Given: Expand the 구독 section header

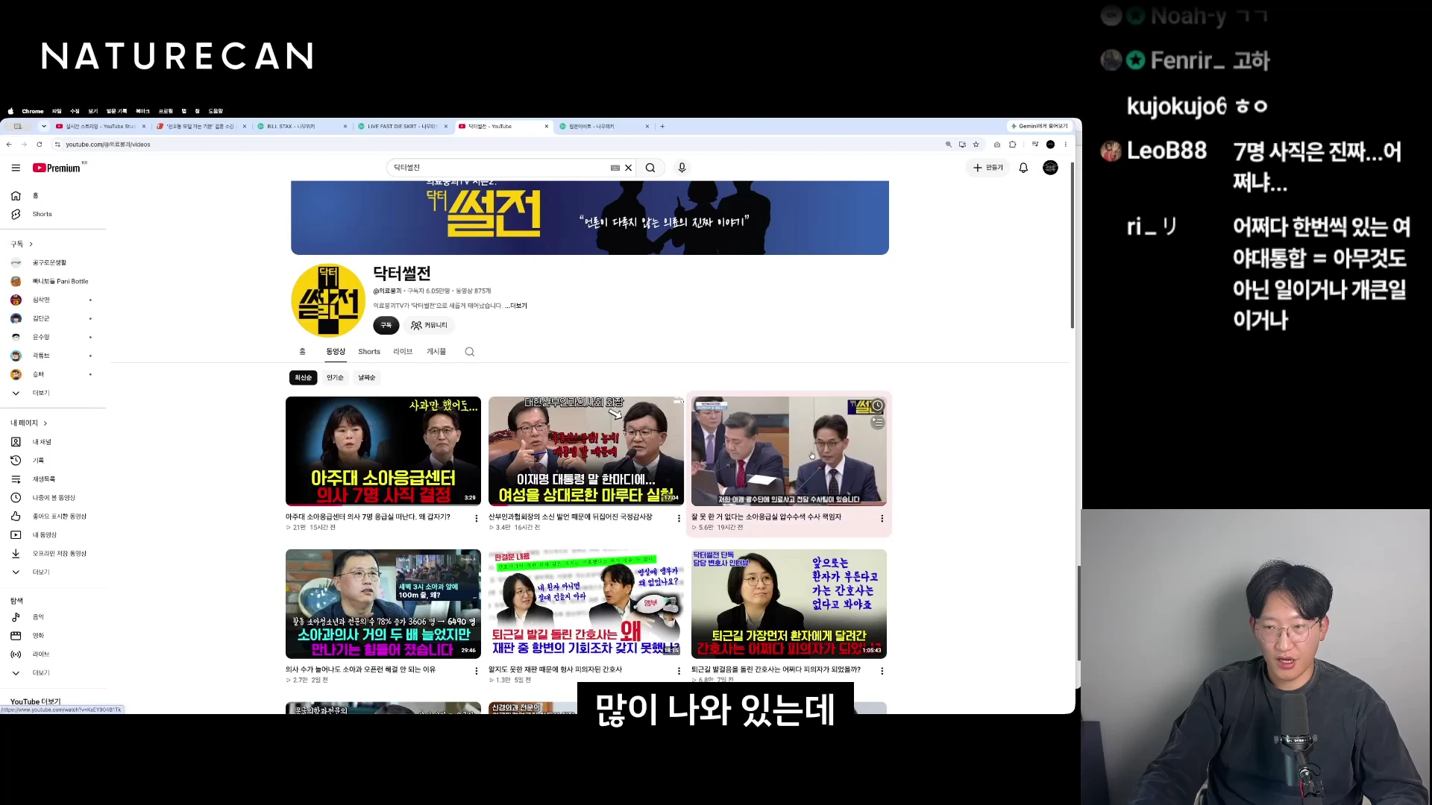Looking at the screenshot, I should point(22,244).
